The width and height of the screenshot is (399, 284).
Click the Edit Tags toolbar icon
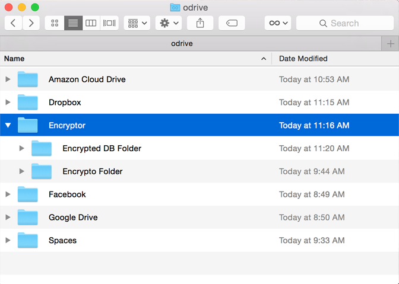coord(232,23)
